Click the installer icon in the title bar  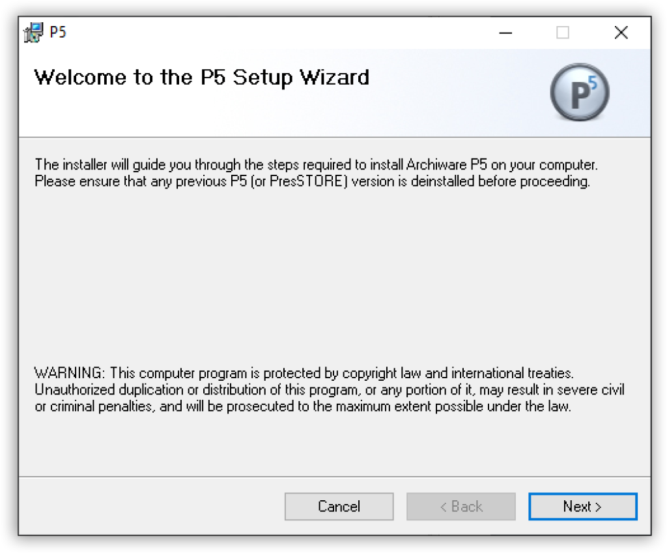(x=33, y=33)
